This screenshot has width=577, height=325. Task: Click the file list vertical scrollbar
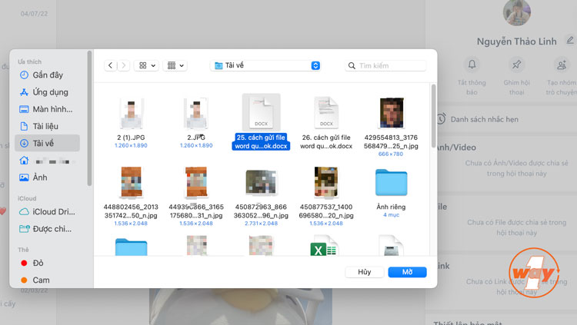click(433, 116)
